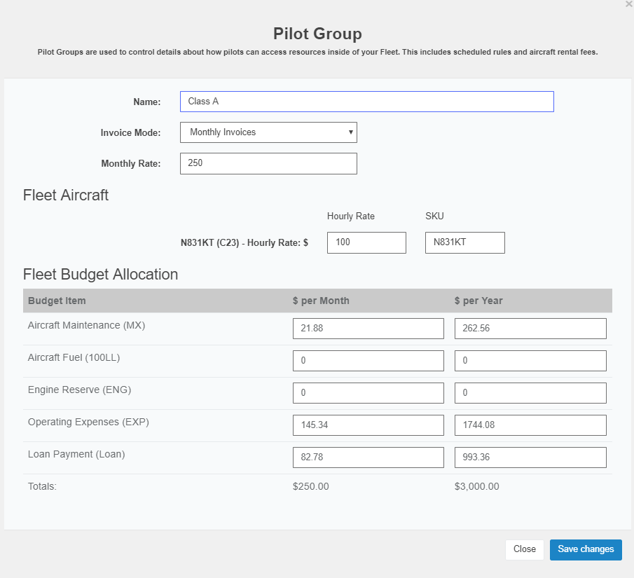Screen dimensions: 634x578
Task: Click the Close button
Action: pyautogui.click(x=525, y=550)
